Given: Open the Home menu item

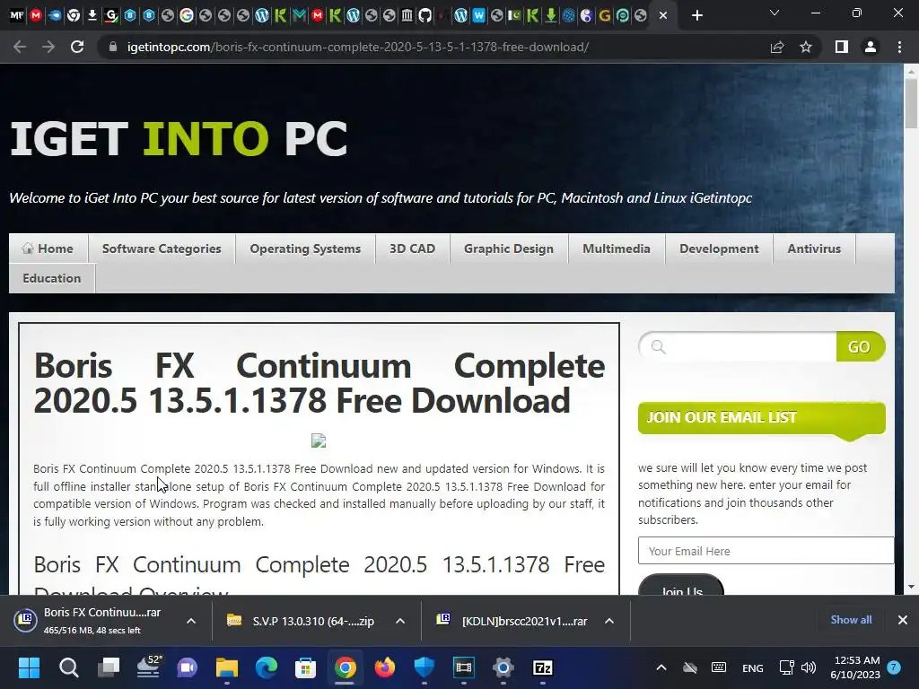Looking at the screenshot, I should (x=48, y=249).
